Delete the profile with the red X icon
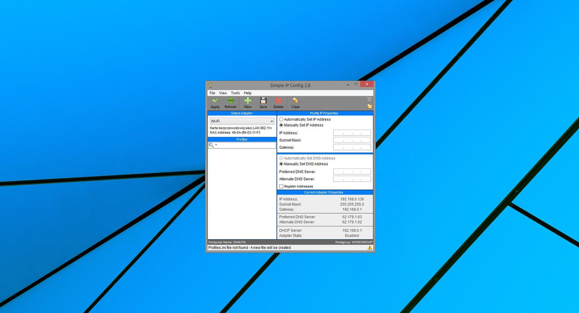Viewport: 579px width, 313px height. tap(278, 103)
